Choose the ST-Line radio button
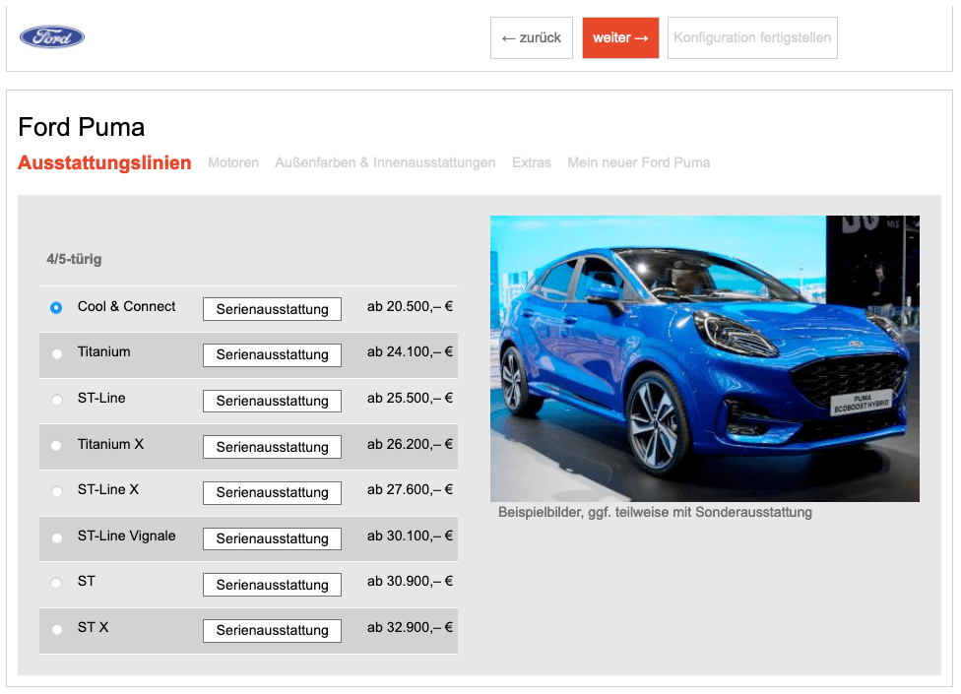The image size is (961, 694). coord(56,400)
